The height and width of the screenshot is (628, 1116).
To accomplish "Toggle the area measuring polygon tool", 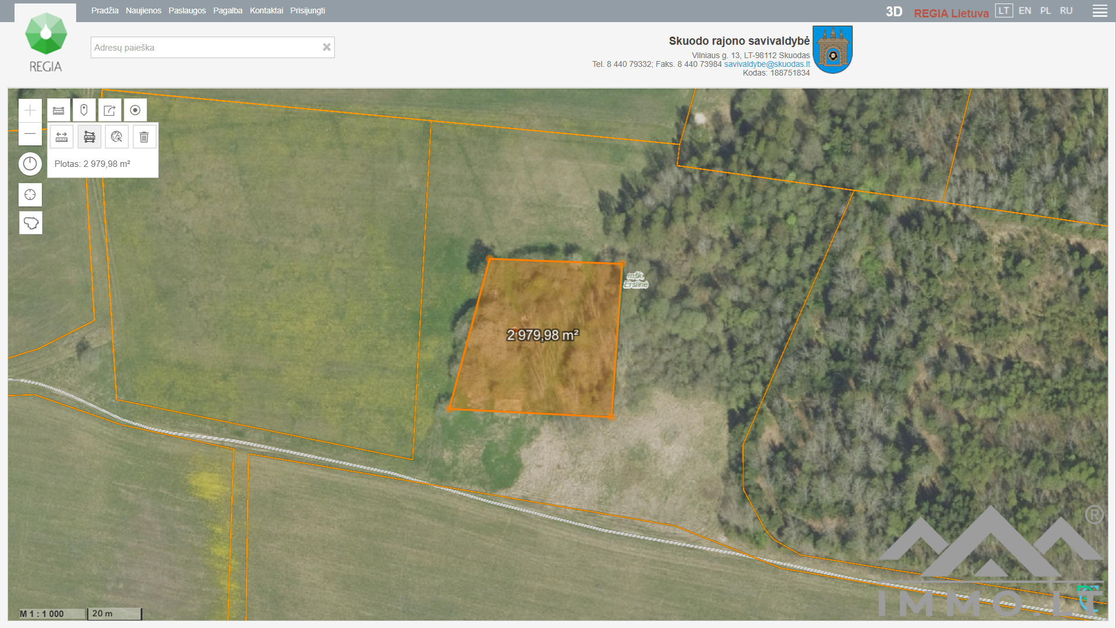I will pos(90,137).
